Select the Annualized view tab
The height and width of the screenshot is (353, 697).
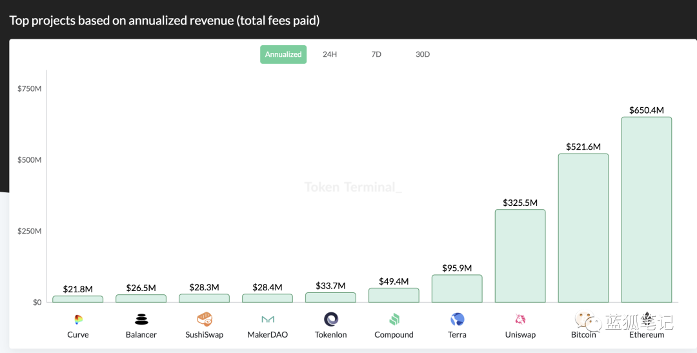283,54
